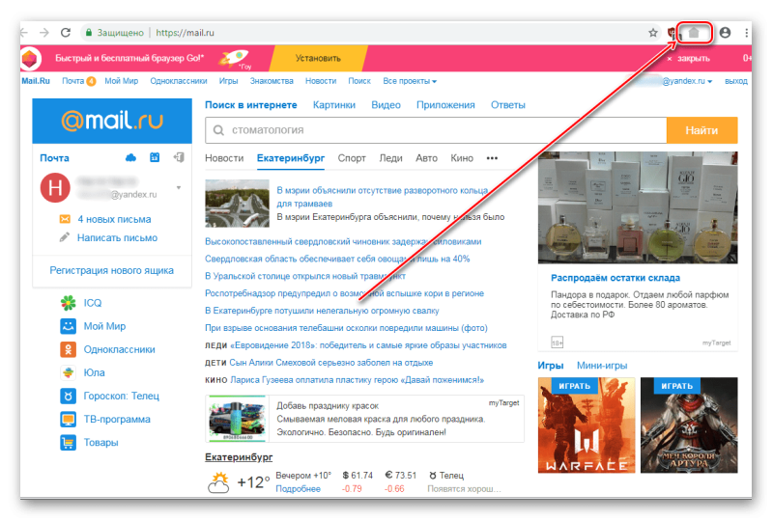773x521 pixels.
Task: Open the cloud storage icon in Почта panel
Action: (130, 157)
